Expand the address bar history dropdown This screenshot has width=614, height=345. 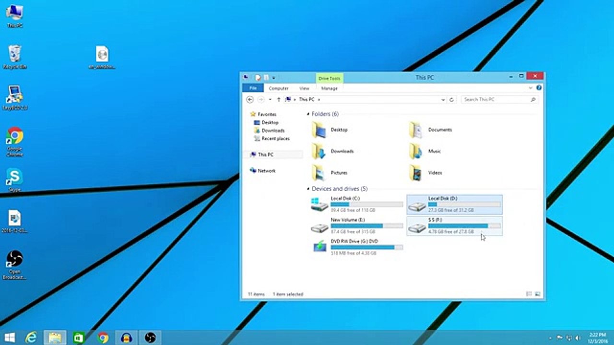click(443, 100)
